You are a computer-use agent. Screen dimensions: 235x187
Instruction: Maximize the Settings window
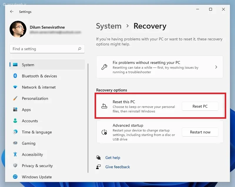pos(211,9)
